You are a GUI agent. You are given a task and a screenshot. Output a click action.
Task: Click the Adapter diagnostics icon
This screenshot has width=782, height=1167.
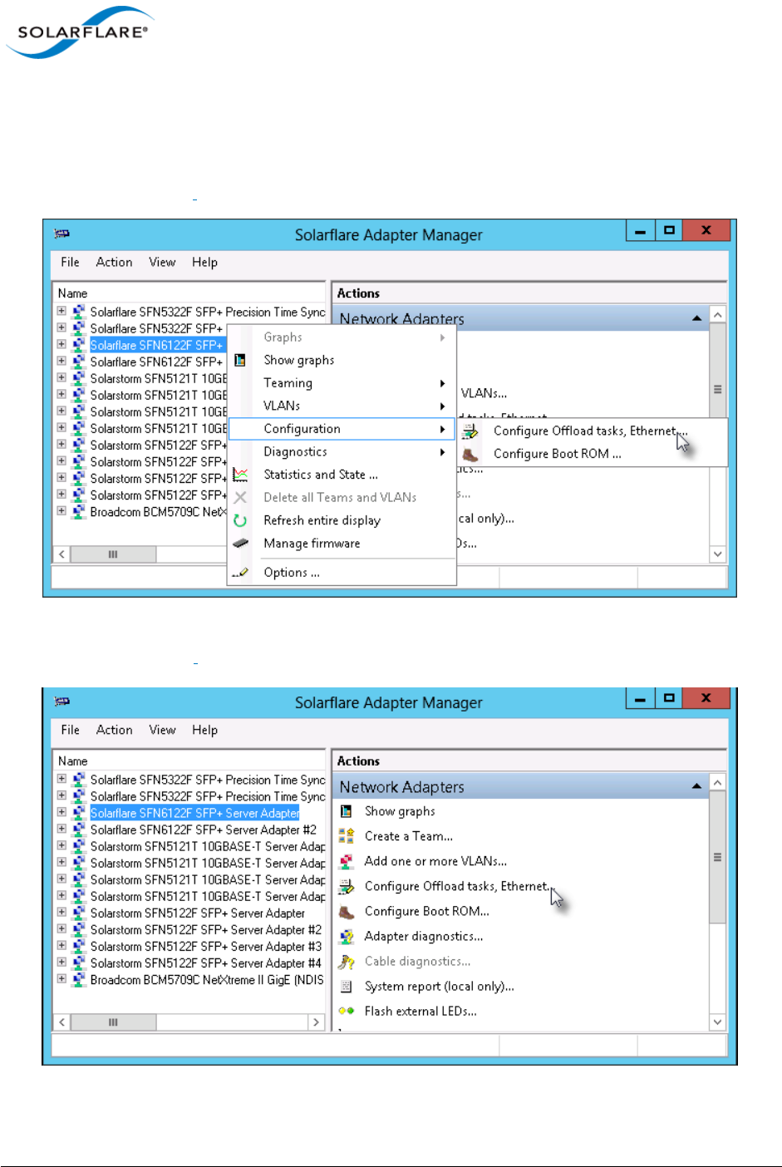pyautogui.click(x=347, y=937)
